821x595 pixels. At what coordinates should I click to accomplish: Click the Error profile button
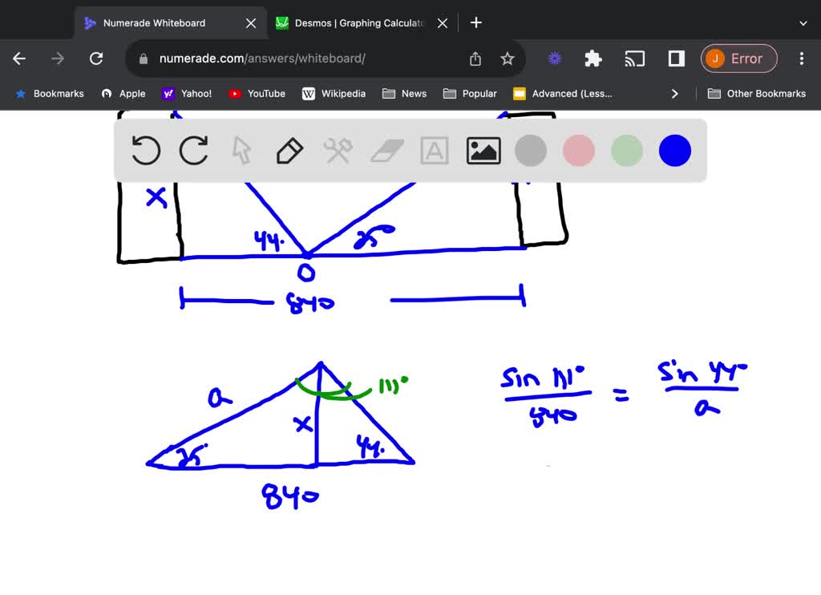pyautogui.click(x=738, y=58)
